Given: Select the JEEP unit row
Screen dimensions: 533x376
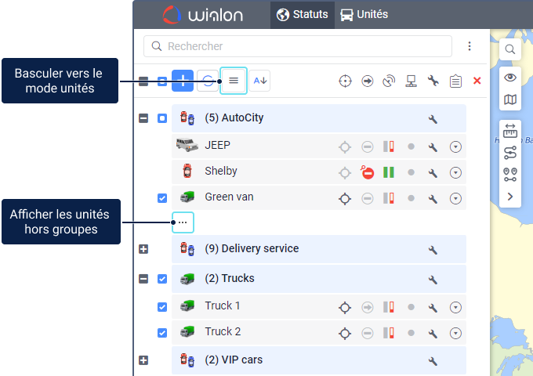Looking at the screenshot, I should 319,146.
